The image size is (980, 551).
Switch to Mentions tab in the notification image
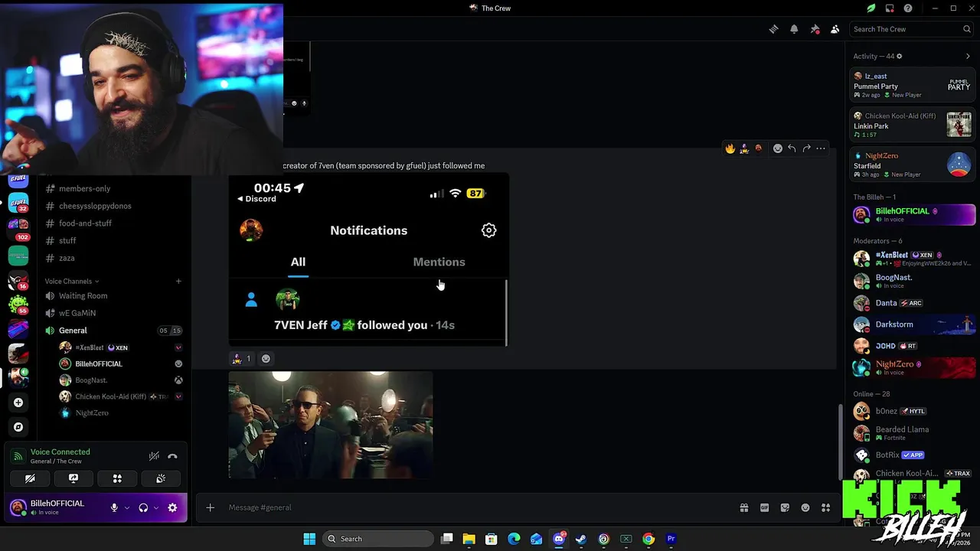point(439,262)
